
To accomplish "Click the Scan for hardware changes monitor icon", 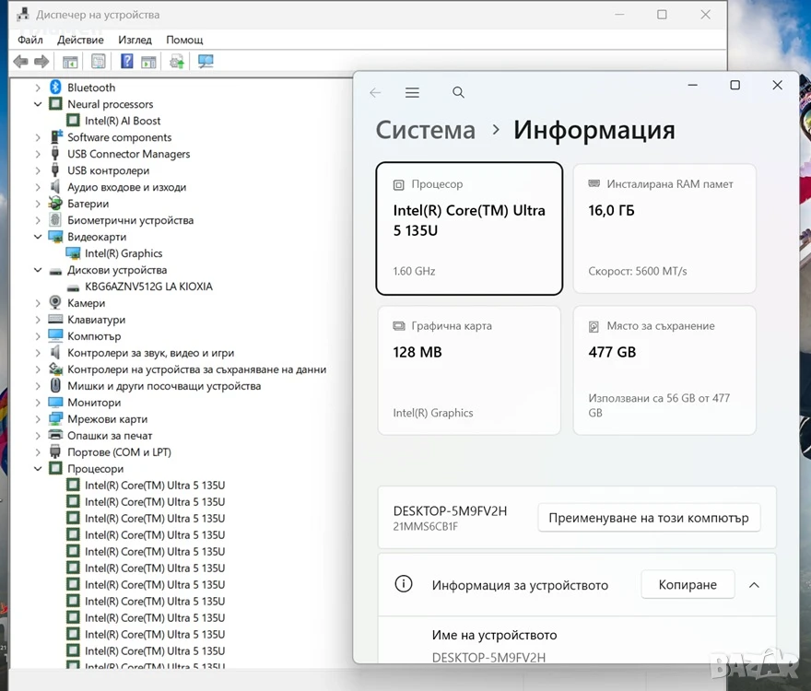I will pyautogui.click(x=206, y=62).
